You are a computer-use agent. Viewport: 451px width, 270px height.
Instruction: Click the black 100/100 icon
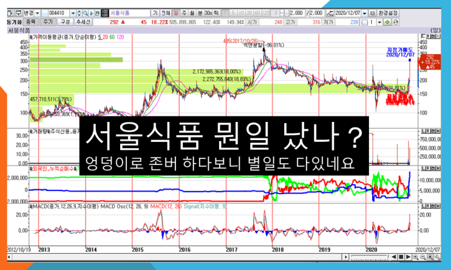pyautogui.click(x=105, y=13)
